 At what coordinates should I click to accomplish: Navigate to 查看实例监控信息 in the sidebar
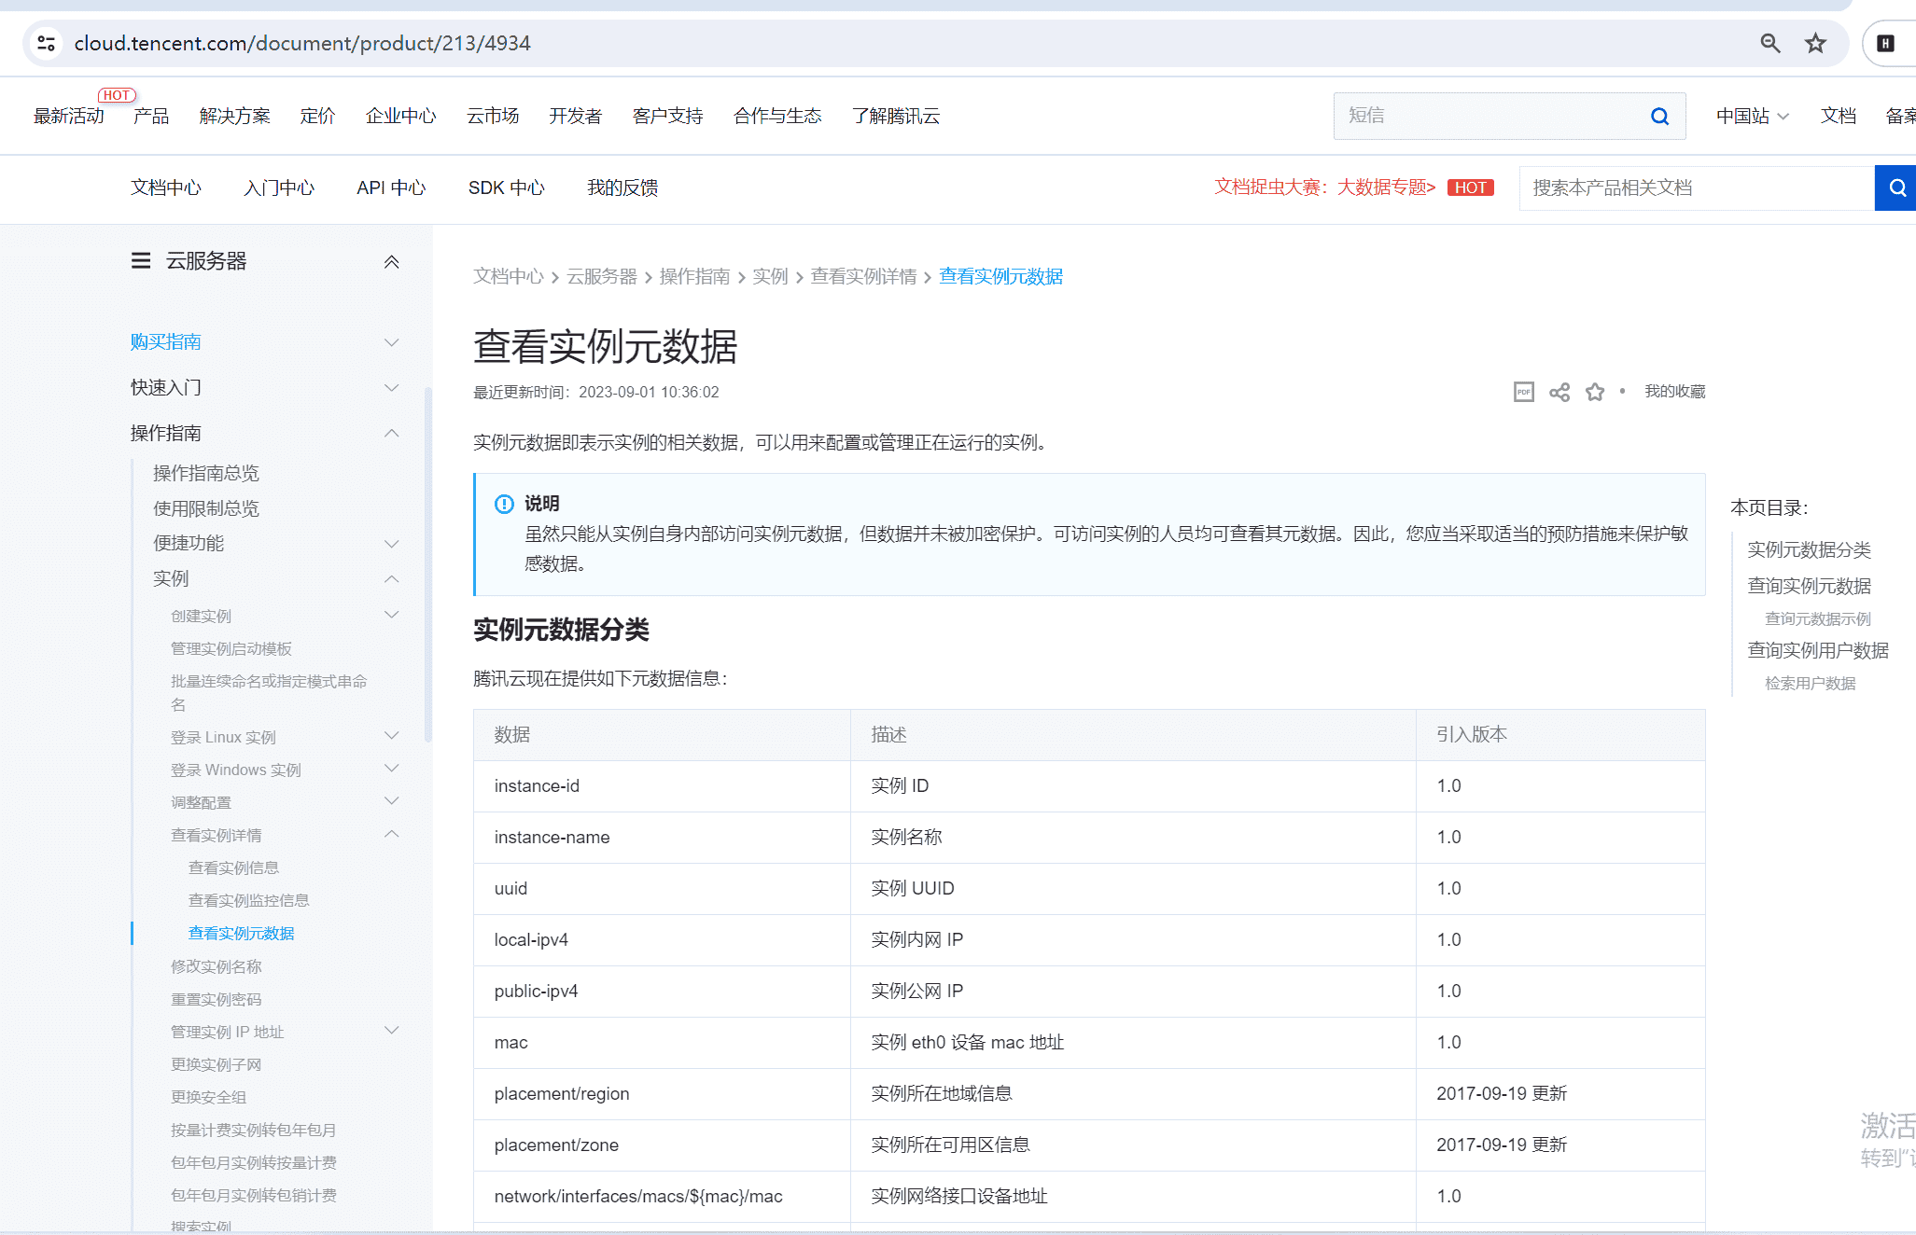248,900
